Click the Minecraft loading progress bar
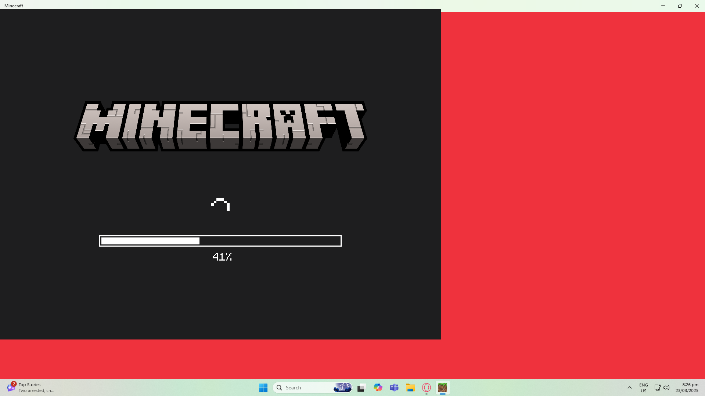 click(x=220, y=241)
